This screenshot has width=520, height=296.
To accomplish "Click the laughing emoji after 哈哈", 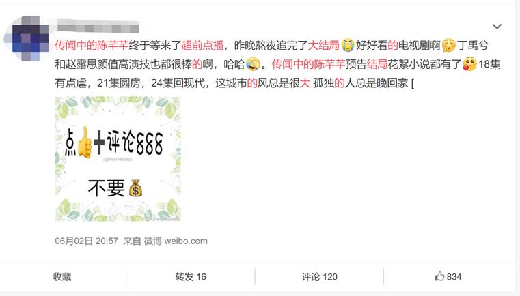I will pyautogui.click(x=253, y=64).
